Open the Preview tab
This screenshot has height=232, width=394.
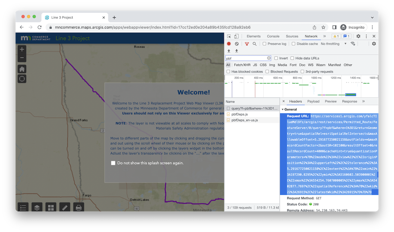[331, 102]
